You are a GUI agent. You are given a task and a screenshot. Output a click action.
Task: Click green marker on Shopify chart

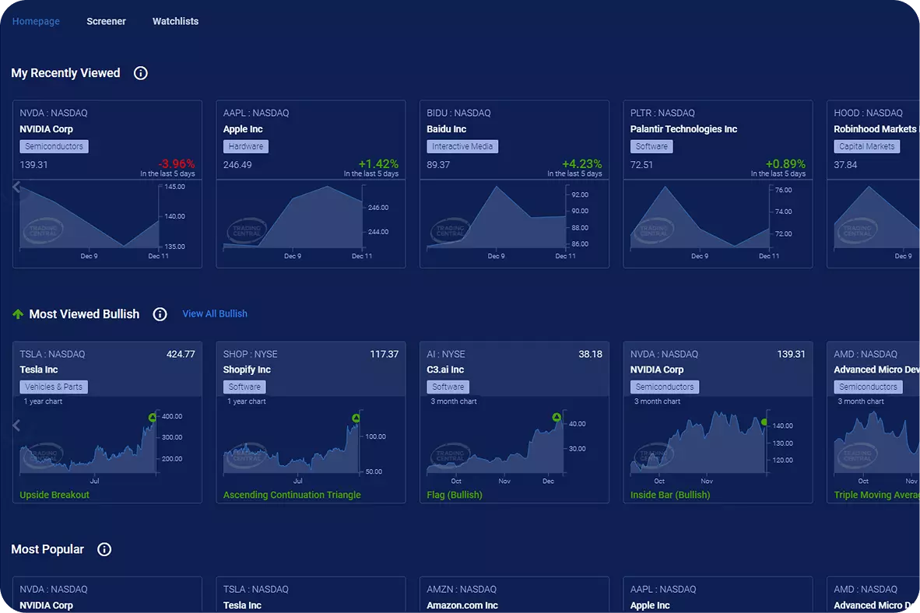(356, 418)
